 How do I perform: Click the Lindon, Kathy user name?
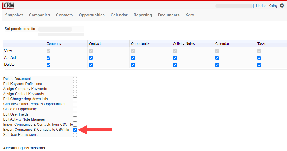(x=266, y=6)
